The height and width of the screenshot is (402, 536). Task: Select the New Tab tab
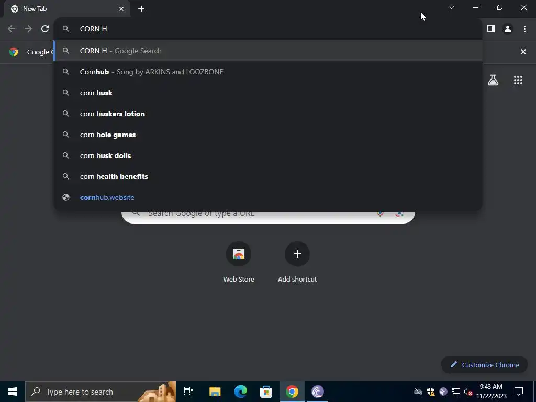(66, 9)
